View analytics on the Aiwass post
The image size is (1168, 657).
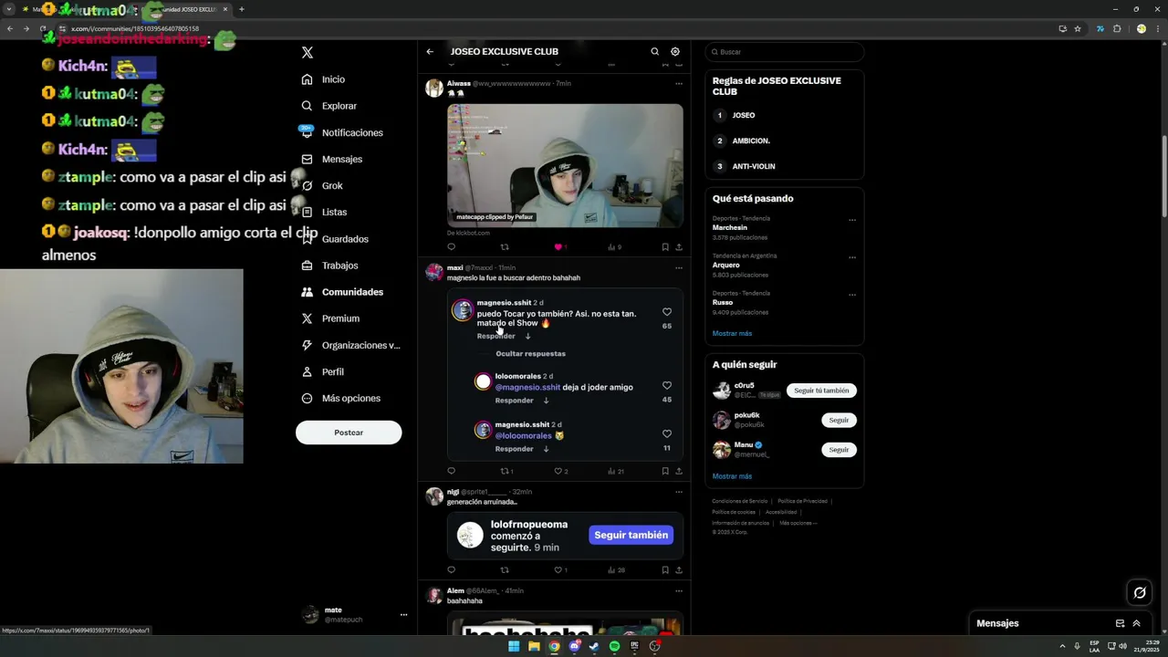(614, 247)
